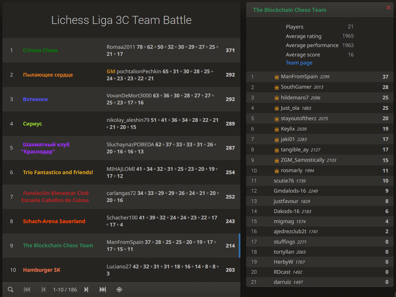Jump to last page of standings
Viewport: 396px width, 297px height.
click(103, 289)
